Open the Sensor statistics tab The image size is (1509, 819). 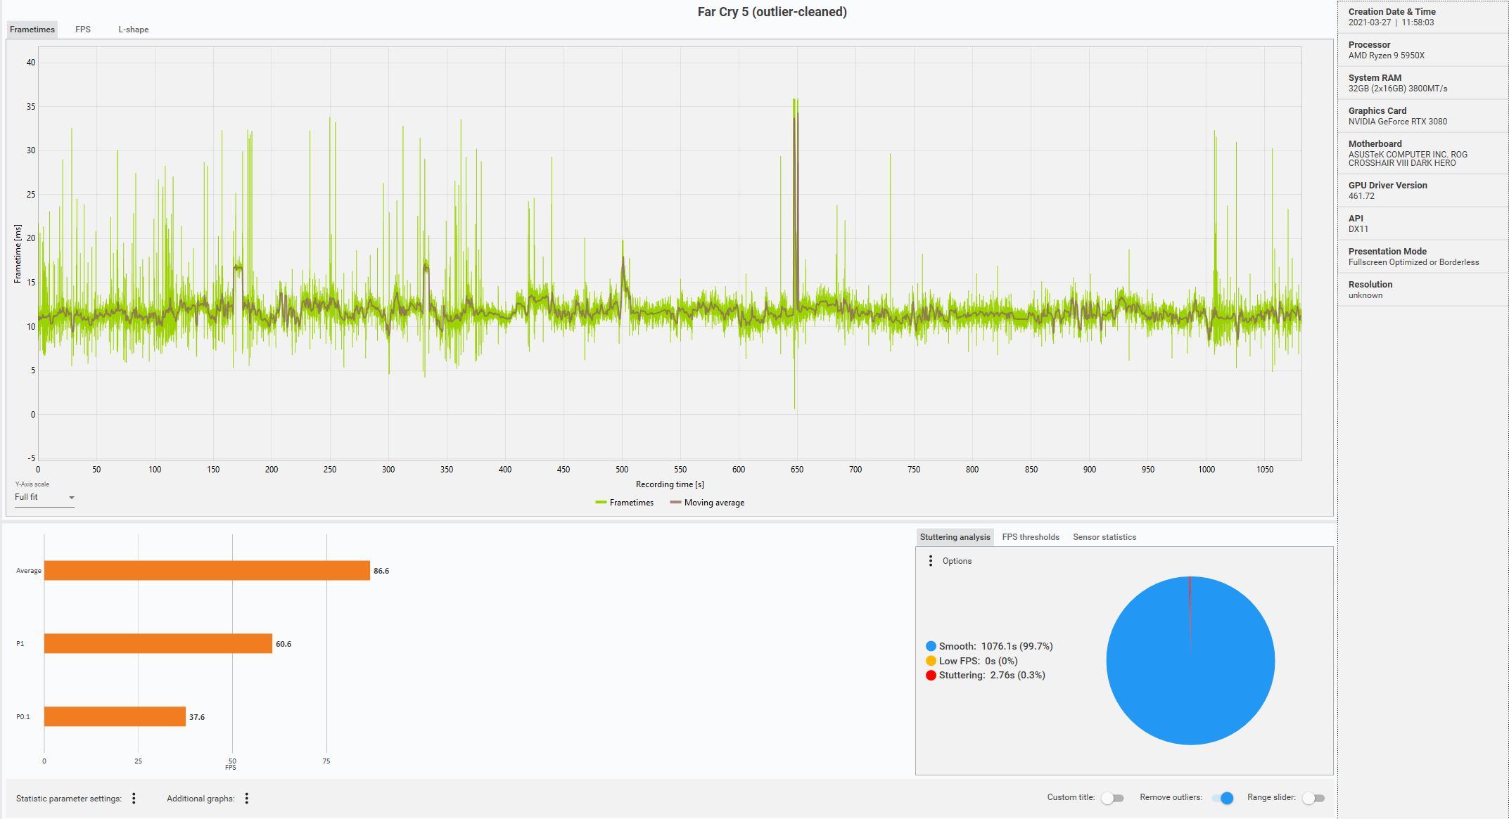[x=1104, y=536]
